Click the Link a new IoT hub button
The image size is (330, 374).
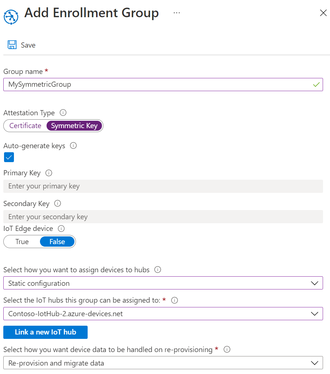tap(45, 332)
